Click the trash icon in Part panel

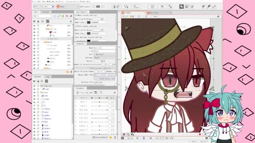click(x=71, y=72)
